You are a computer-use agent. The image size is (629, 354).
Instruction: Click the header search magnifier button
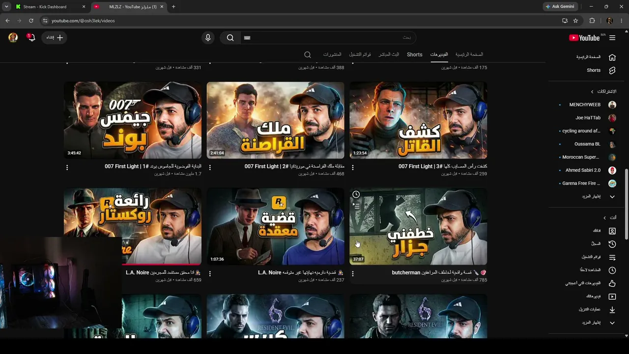click(230, 38)
